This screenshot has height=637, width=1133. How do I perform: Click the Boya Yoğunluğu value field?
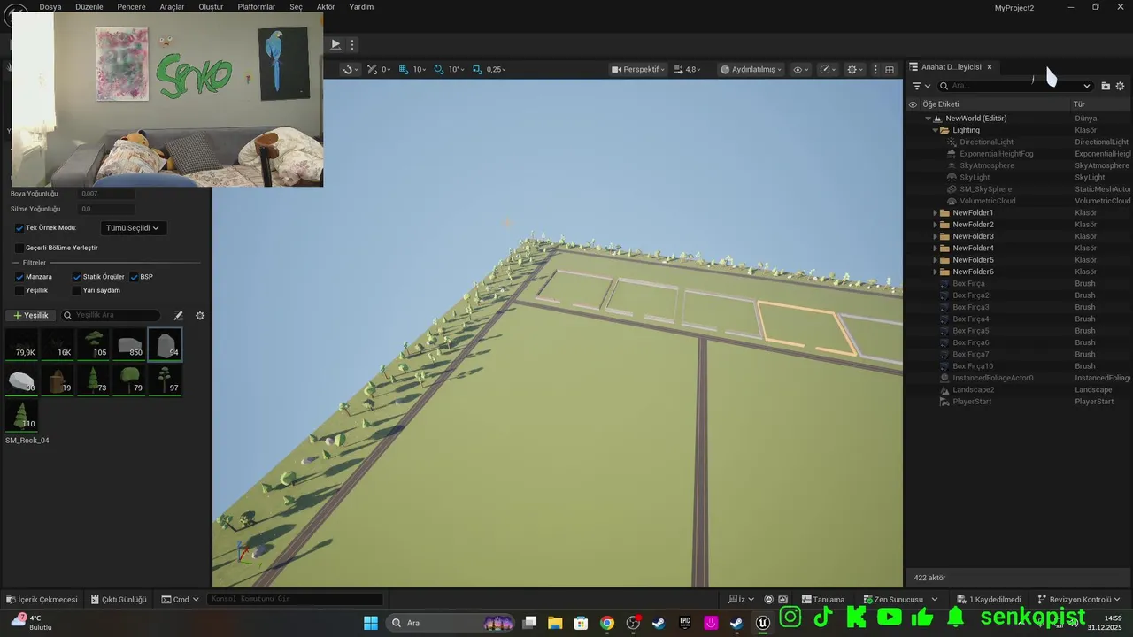coord(106,194)
